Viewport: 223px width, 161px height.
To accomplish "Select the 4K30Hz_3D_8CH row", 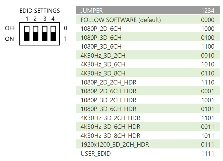I will (103, 73).
